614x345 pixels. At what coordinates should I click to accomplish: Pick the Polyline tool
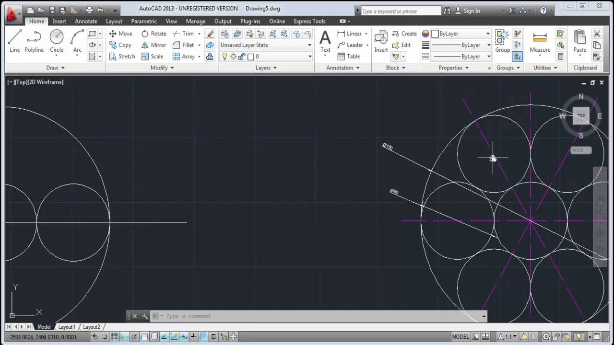pos(34,41)
